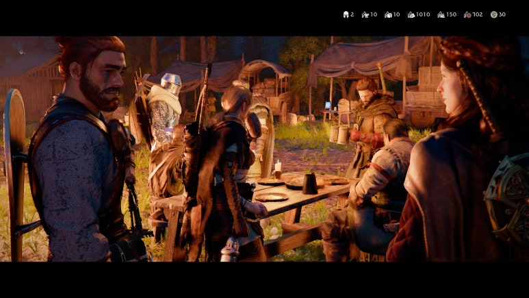
Task: Select the coin value 30
Action: [502, 14]
